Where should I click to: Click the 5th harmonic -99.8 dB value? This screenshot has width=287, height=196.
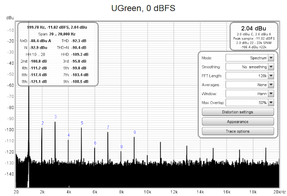[x=79, y=68]
